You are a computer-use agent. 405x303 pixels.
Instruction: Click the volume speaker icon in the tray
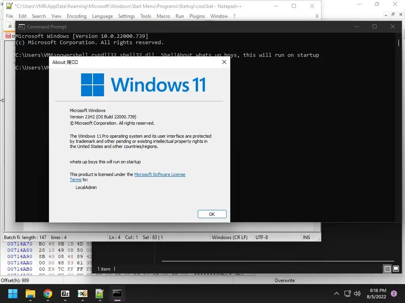point(357,294)
